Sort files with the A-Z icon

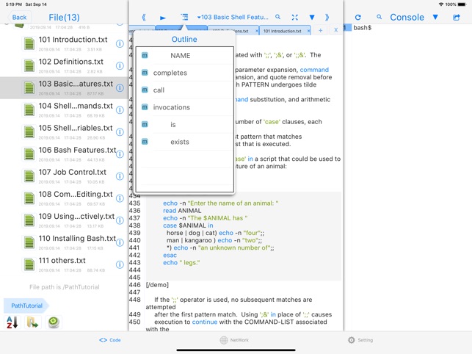(12, 322)
